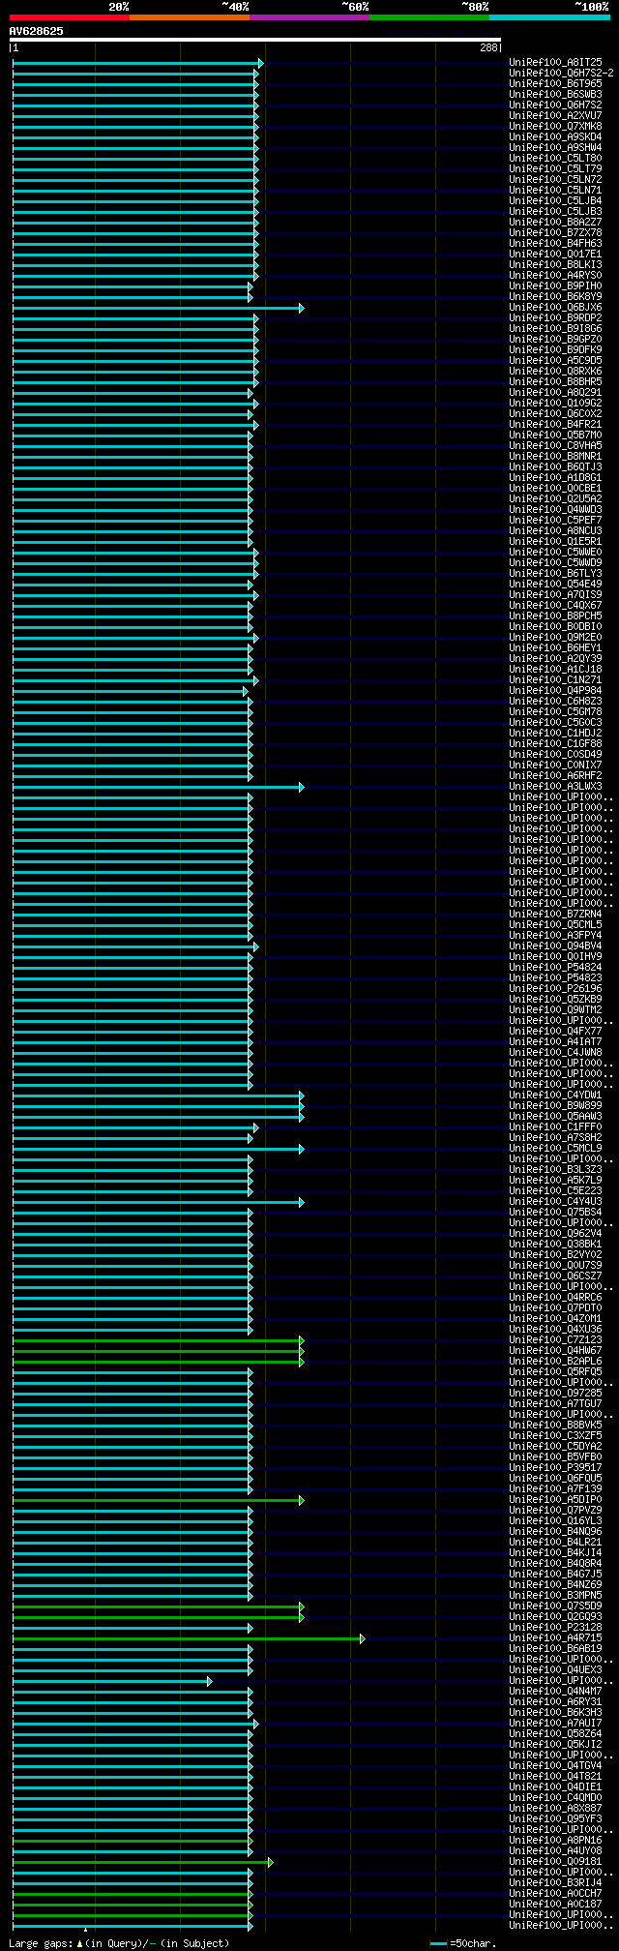Image resolution: width=619 pixels, height=1951 pixels.
Task: Click the long cyan bar for C4Y4U3
Action: click(158, 1203)
